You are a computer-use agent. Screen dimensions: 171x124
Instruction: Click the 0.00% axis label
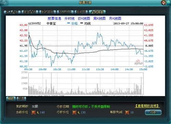149,46
